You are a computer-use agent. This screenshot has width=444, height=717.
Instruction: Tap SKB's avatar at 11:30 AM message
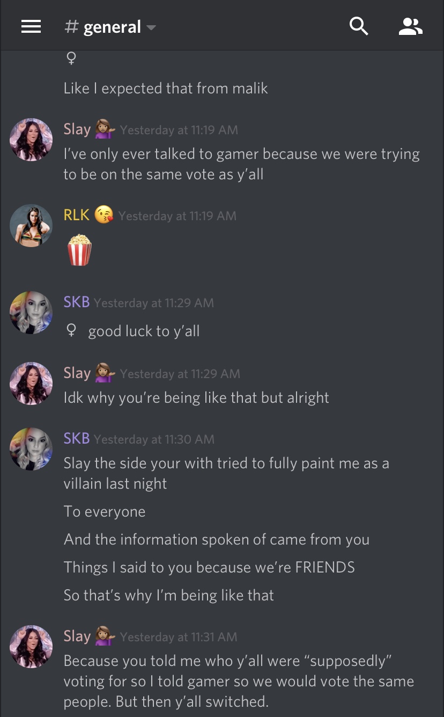(x=31, y=449)
